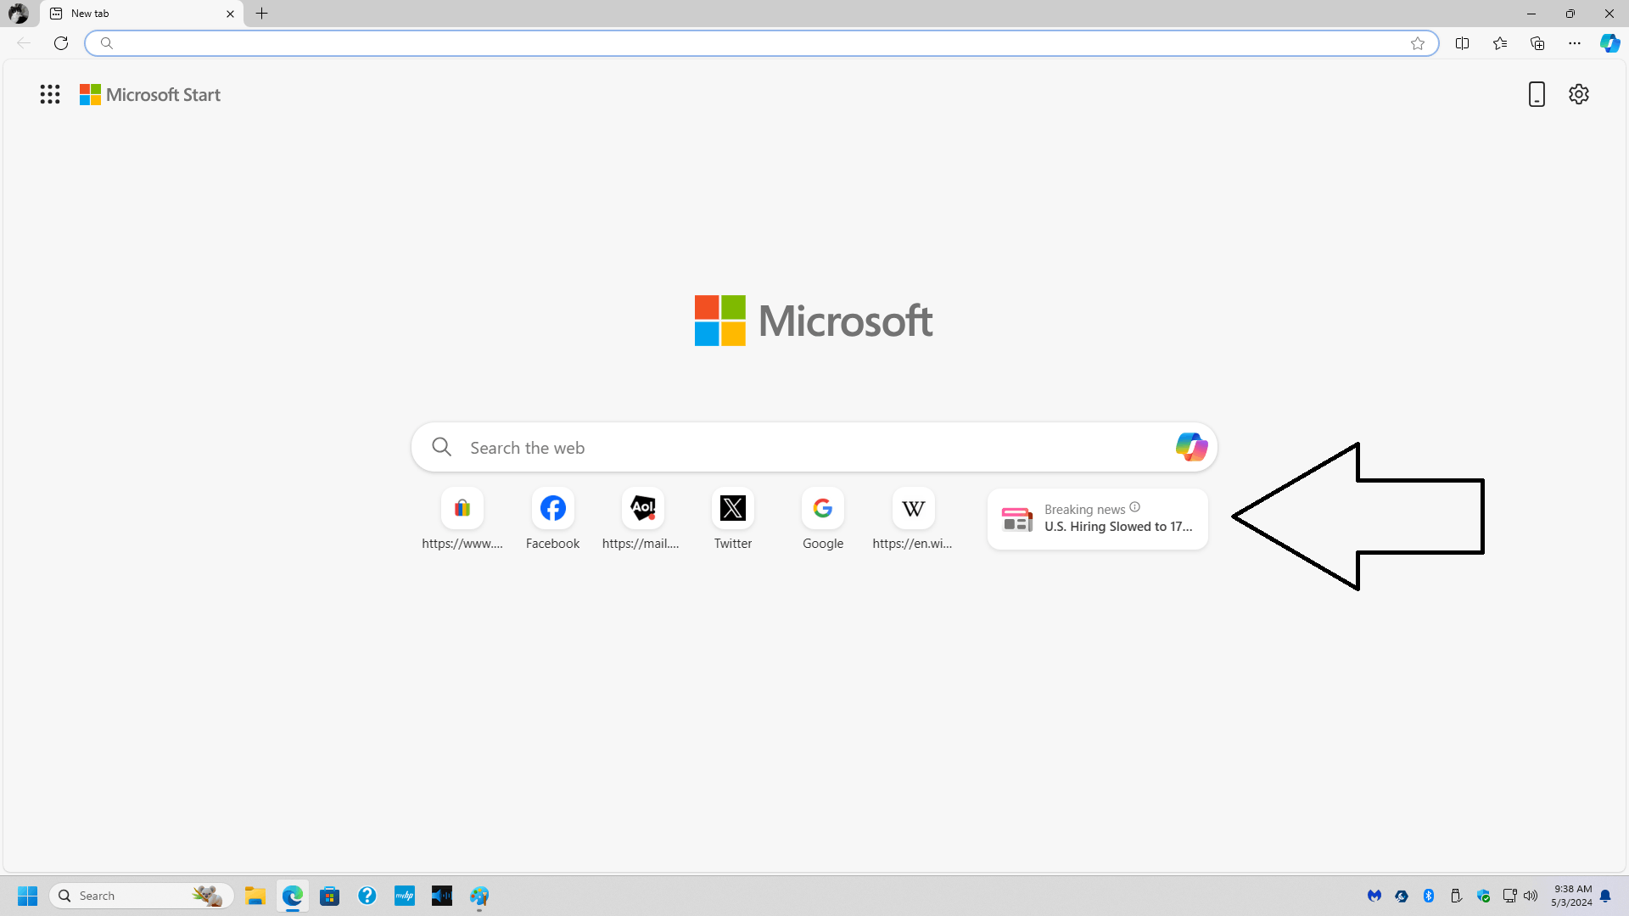Open the AOL mail shortcut

(642, 509)
